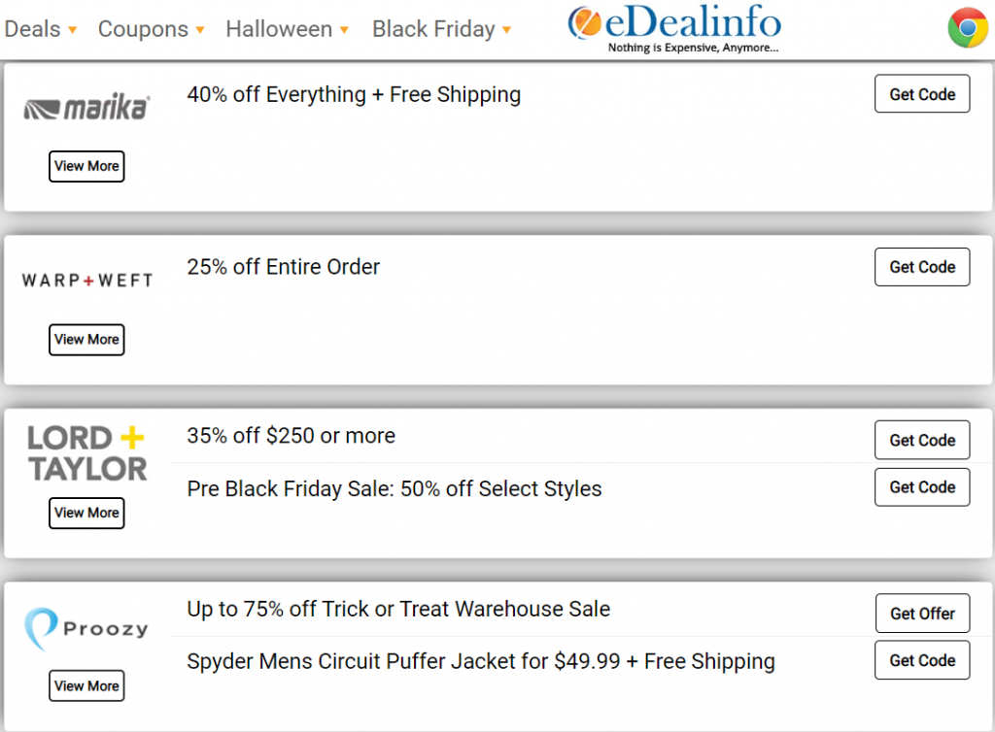Open the Halloween dropdown menu
Viewport: 995px width, 732px height.
point(288,29)
